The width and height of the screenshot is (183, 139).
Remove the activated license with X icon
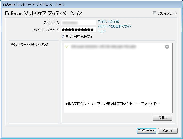tap(167, 47)
